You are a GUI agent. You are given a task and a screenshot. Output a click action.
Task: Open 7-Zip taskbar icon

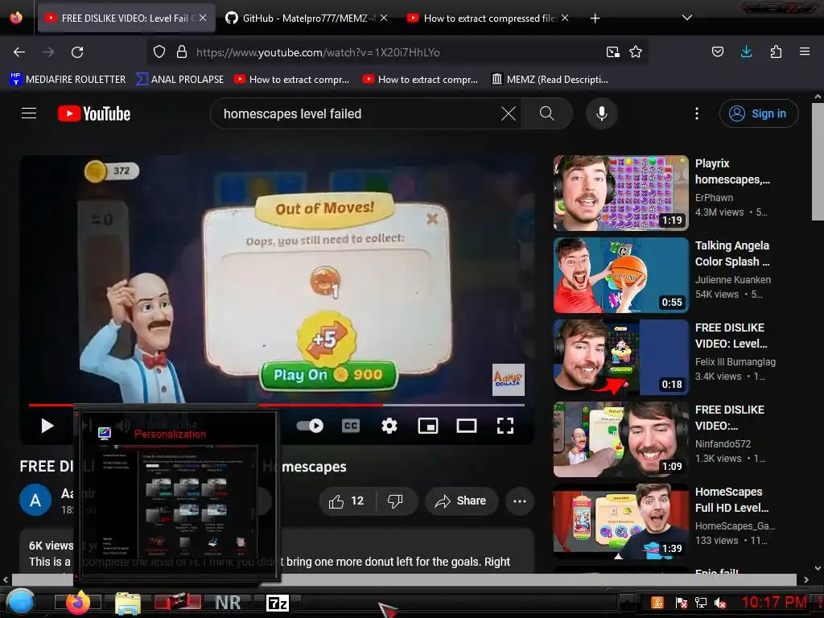(x=278, y=603)
